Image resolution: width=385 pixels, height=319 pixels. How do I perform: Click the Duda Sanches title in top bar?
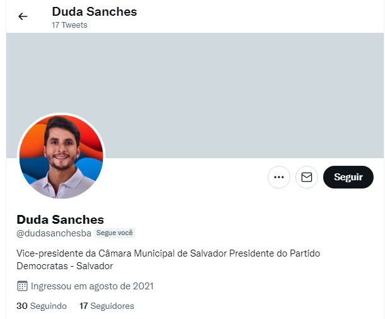(x=94, y=11)
